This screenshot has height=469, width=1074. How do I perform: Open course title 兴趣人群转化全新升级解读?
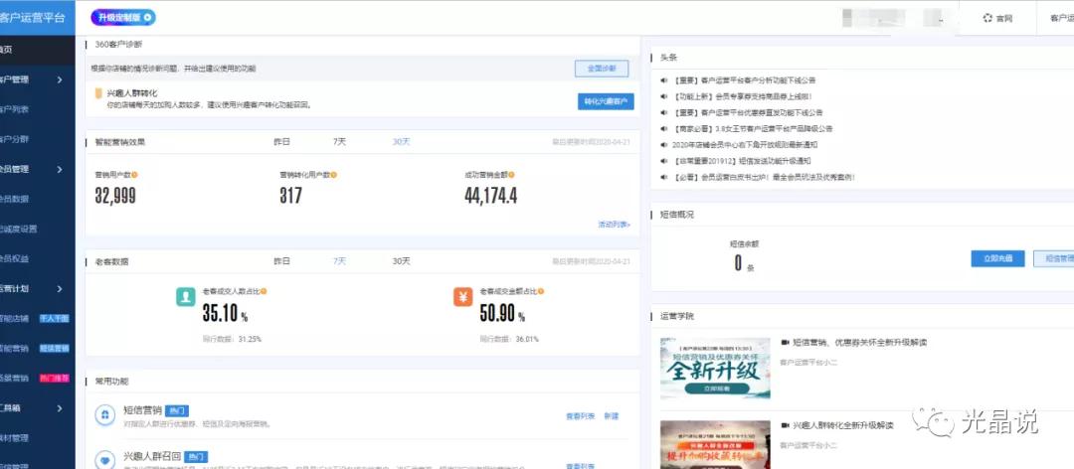[843, 426]
